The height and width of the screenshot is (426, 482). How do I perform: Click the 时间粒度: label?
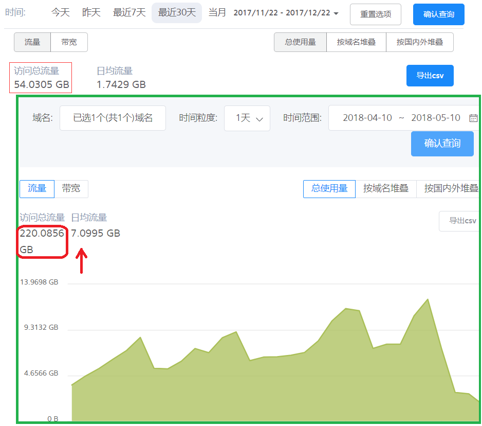[198, 118]
